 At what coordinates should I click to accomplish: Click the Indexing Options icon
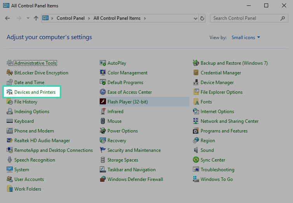(x=10, y=112)
